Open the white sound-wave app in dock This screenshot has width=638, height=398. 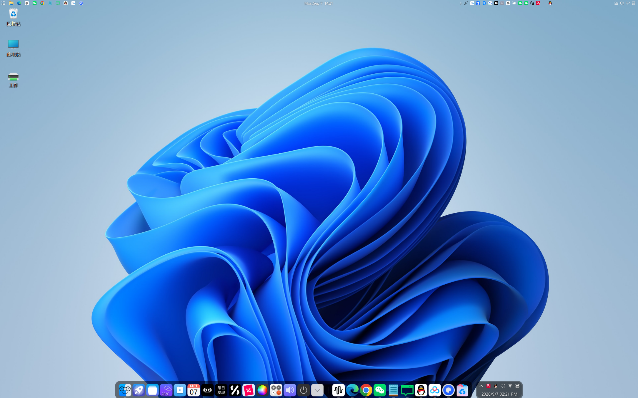point(339,390)
